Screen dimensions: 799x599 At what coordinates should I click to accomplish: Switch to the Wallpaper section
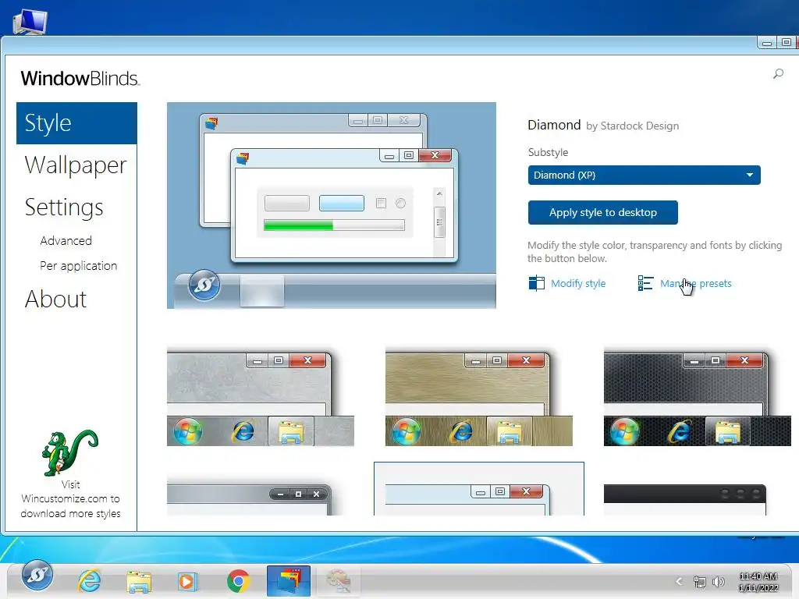click(x=76, y=165)
